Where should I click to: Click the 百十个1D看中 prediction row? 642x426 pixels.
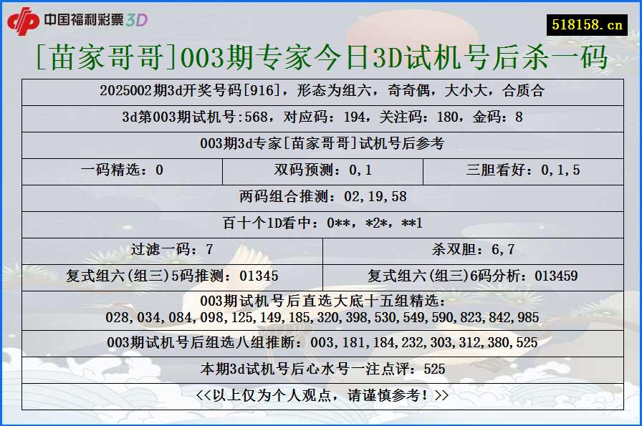(321, 218)
